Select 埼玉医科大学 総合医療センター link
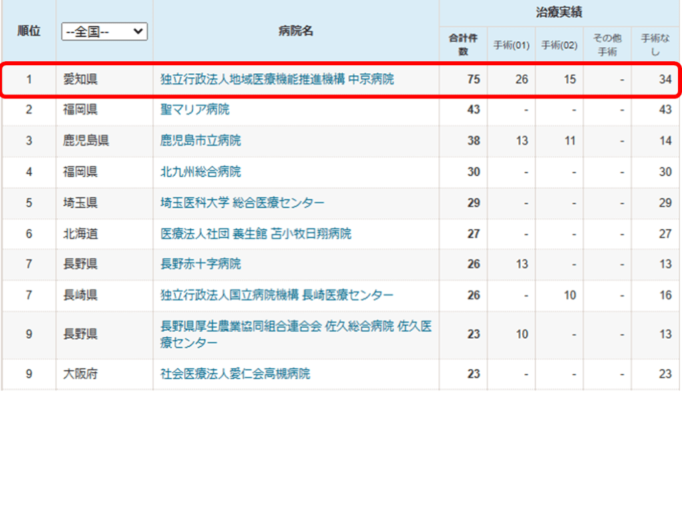Image resolution: width=682 pixels, height=511 pixels. coord(242,203)
